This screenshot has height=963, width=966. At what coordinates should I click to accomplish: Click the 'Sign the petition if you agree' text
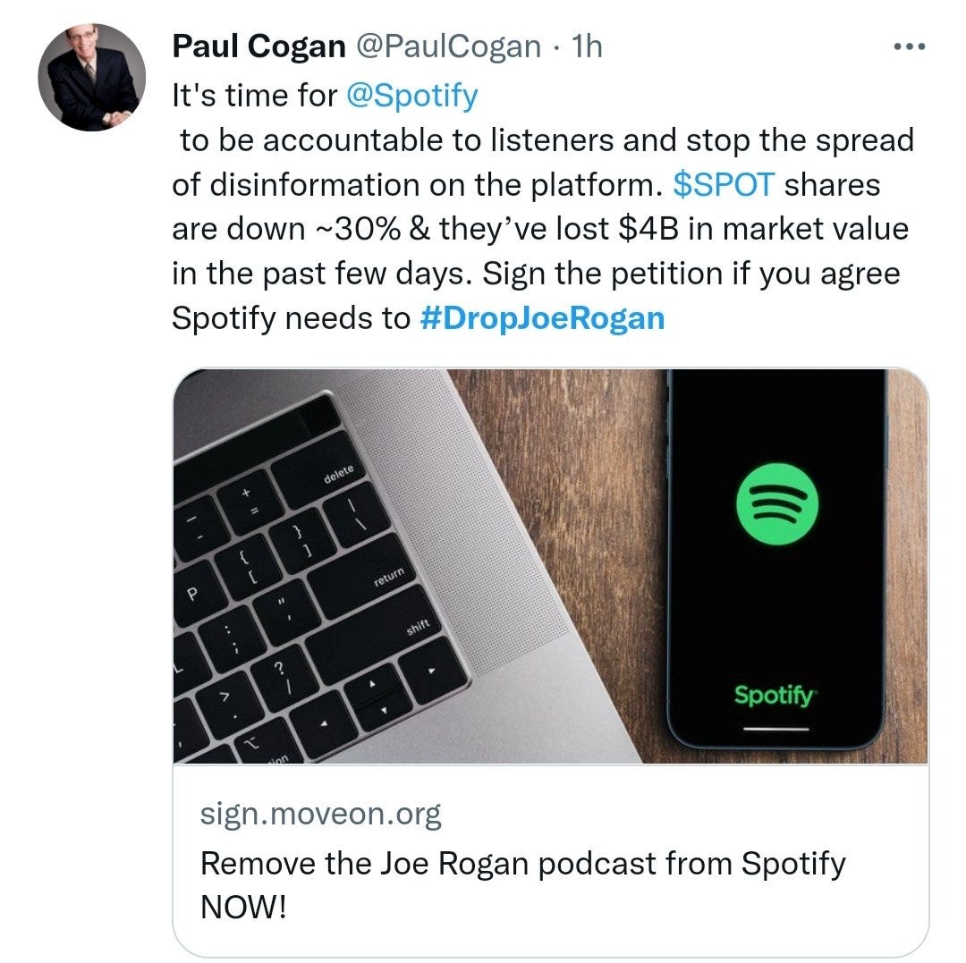691,274
